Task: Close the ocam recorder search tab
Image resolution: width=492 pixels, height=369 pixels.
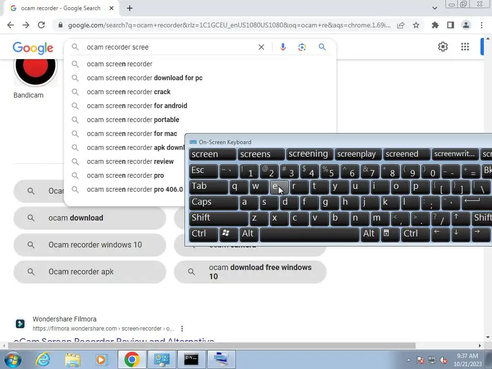Action: click(x=111, y=8)
